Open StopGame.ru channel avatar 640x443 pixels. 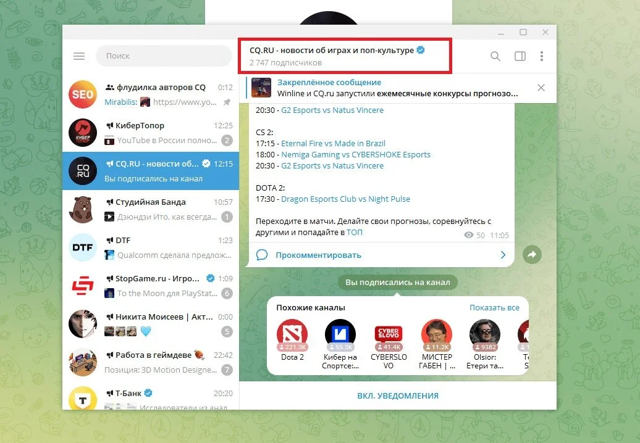click(x=82, y=286)
